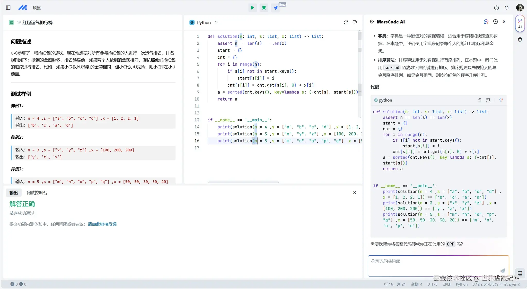Change indentation setting 空格: 4 in status bar
This screenshot has height=289, width=527.
[x=416, y=284]
